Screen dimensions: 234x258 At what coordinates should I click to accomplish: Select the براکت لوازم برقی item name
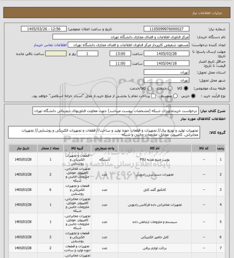click(x=155, y=248)
